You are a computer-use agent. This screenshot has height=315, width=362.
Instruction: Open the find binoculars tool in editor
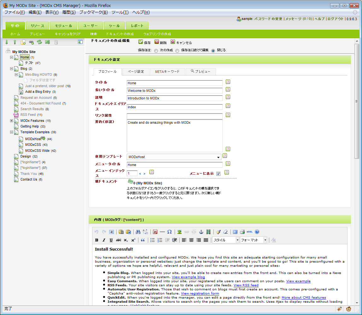(138, 232)
